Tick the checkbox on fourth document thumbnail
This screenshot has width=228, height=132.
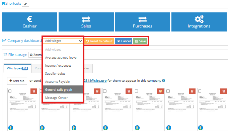[x=105, y=91]
